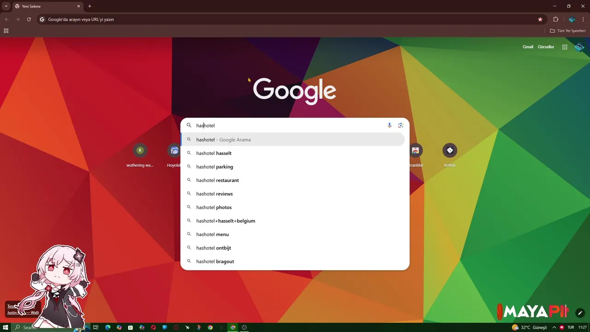Image resolution: width=590 pixels, height=332 pixels.
Task: Open the tab search chevron in title bar
Action: pos(6,6)
